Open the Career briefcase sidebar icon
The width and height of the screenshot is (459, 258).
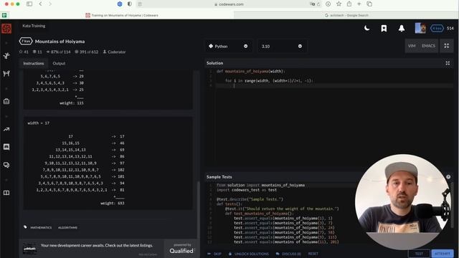pos(6,101)
